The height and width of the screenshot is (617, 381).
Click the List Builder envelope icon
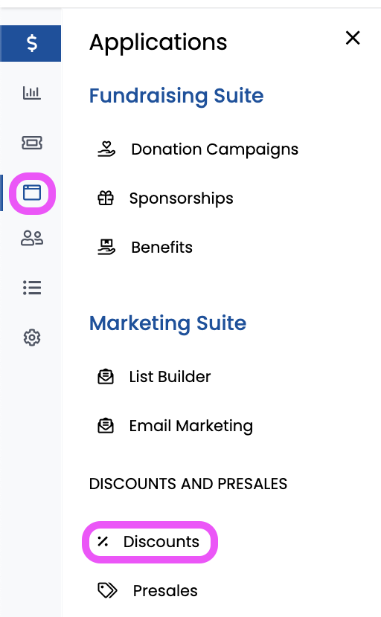click(x=106, y=377)
